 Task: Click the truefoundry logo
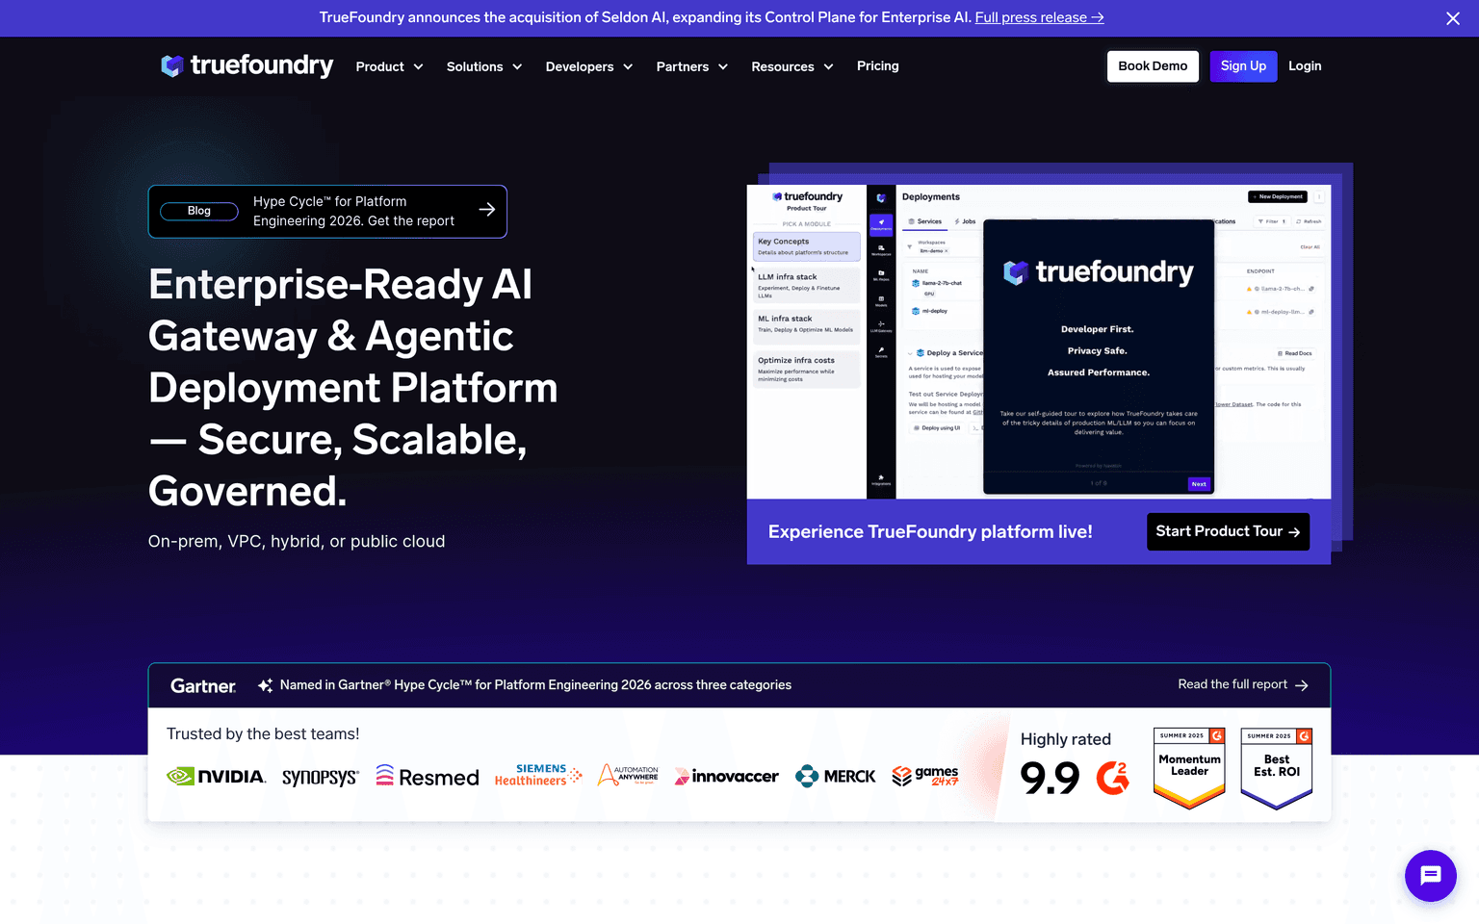coord(246,65)
